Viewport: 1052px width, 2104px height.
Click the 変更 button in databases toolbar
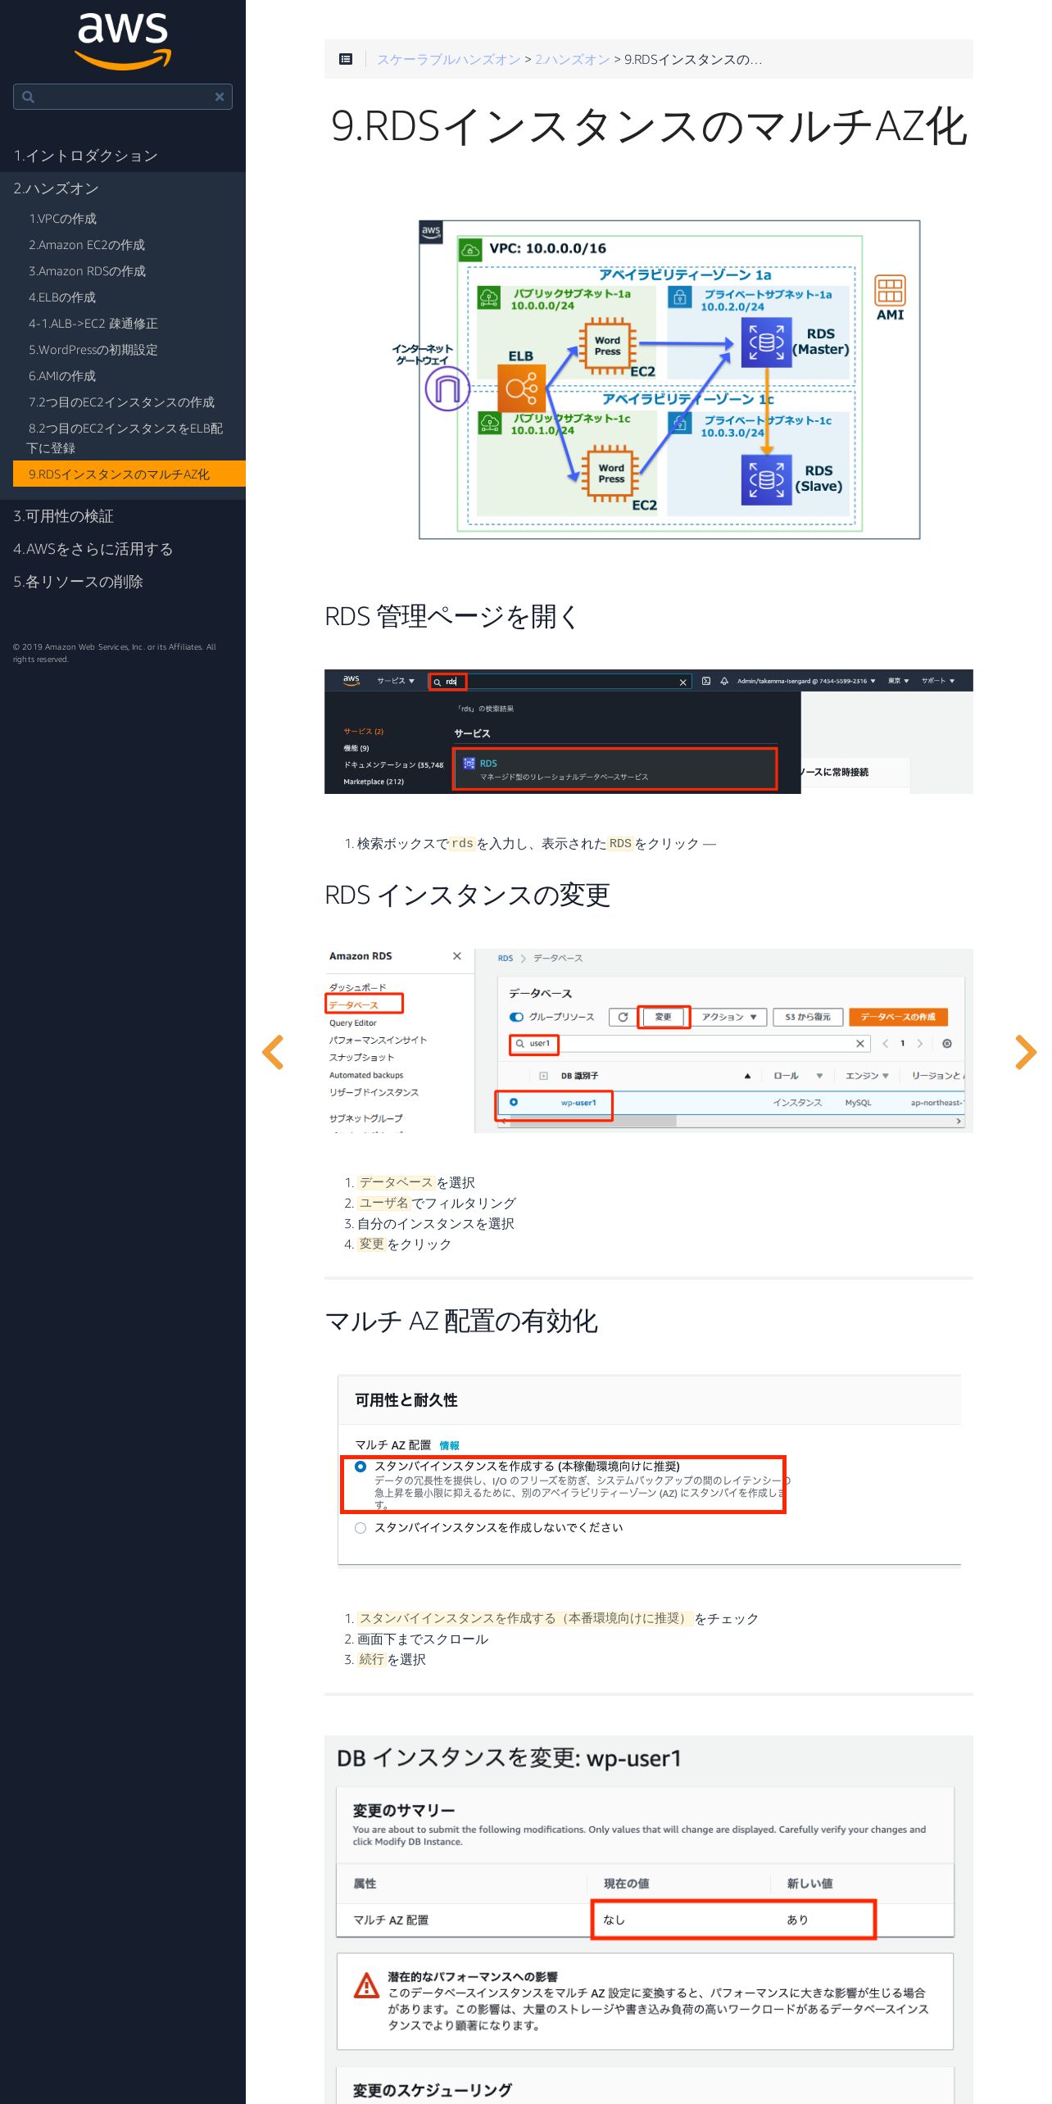coord(663,1017)
